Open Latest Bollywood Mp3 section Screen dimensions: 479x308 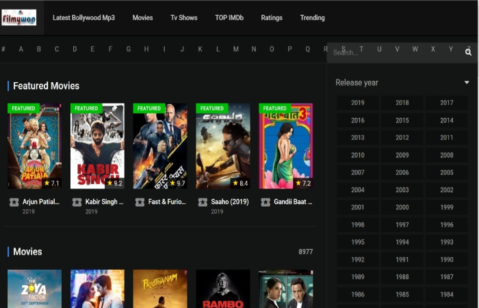pyautogui.click(x=83, y=18)
